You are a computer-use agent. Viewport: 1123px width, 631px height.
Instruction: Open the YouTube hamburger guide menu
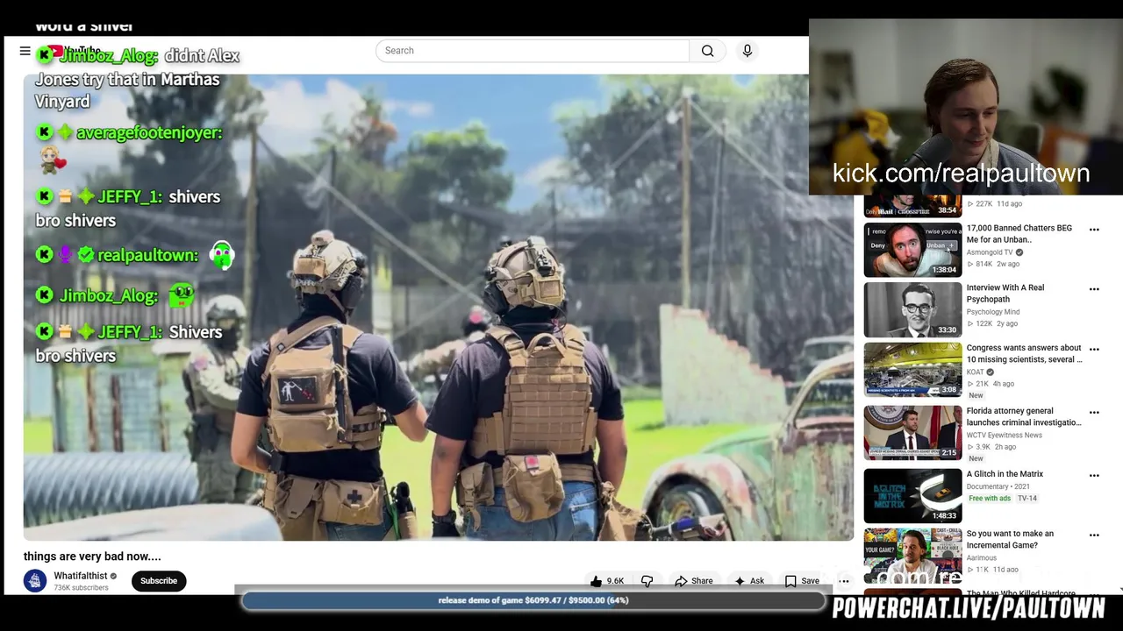click(25, 51)
